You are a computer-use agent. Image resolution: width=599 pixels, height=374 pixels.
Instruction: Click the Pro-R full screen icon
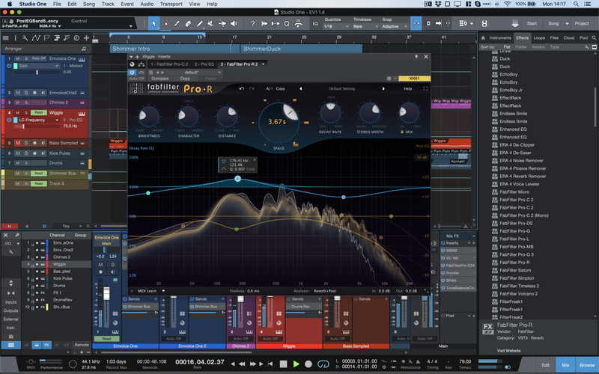click(425, 88)
